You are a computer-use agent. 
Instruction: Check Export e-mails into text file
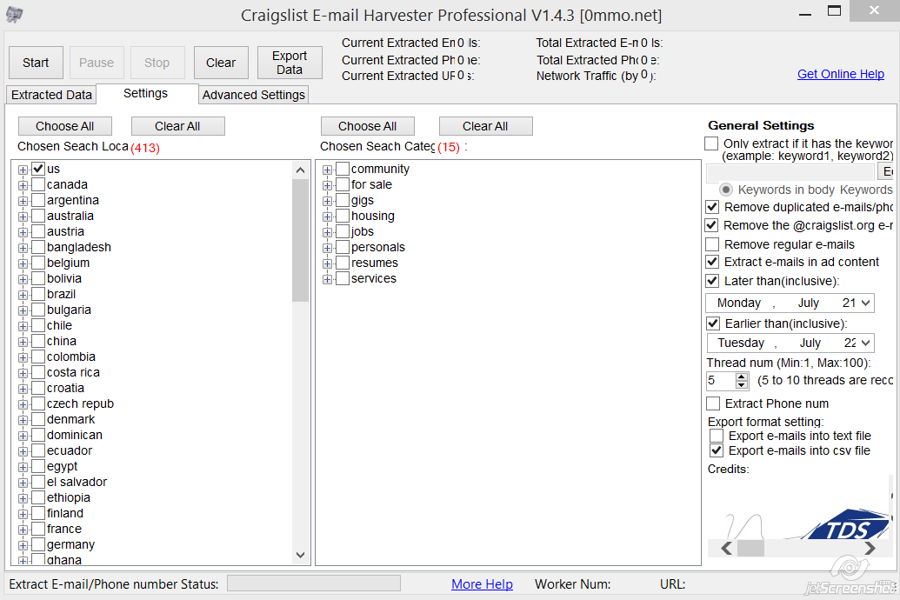[717, 436]
